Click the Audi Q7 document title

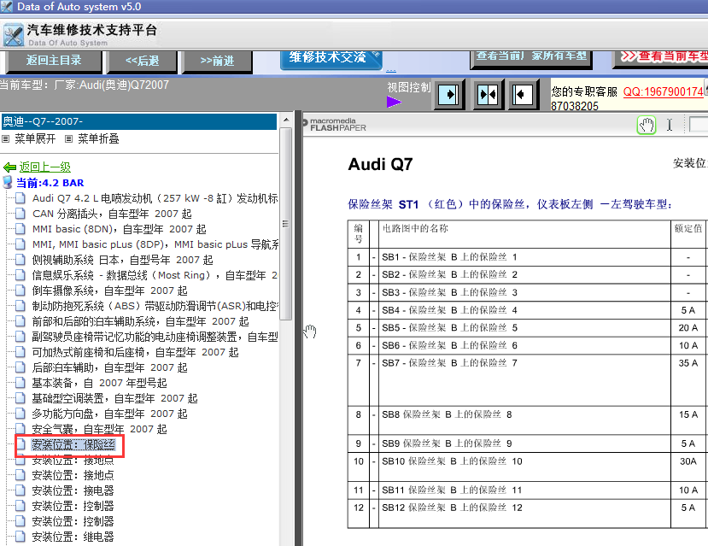click(380, 164)
